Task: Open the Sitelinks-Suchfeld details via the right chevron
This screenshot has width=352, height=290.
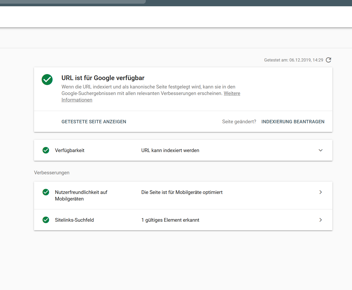Action: pyautogui.click(x=321, y=220)
